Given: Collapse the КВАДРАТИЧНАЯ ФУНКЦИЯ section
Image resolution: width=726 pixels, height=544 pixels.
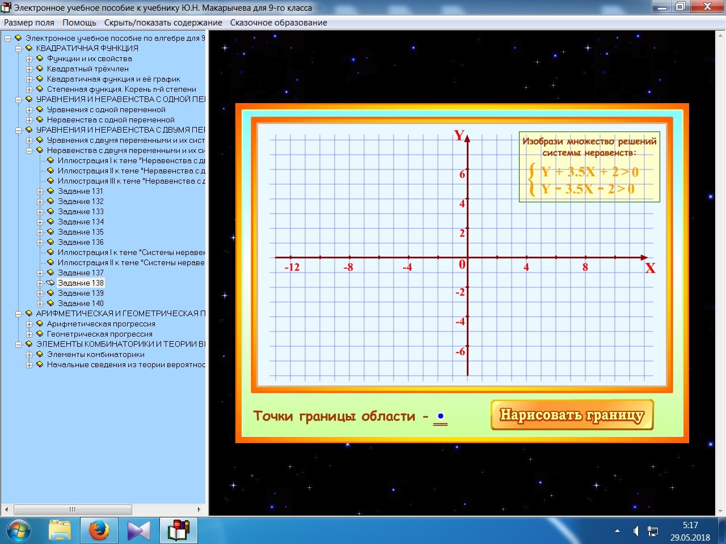Looking at the screenshot, I should tap(19, 49).
